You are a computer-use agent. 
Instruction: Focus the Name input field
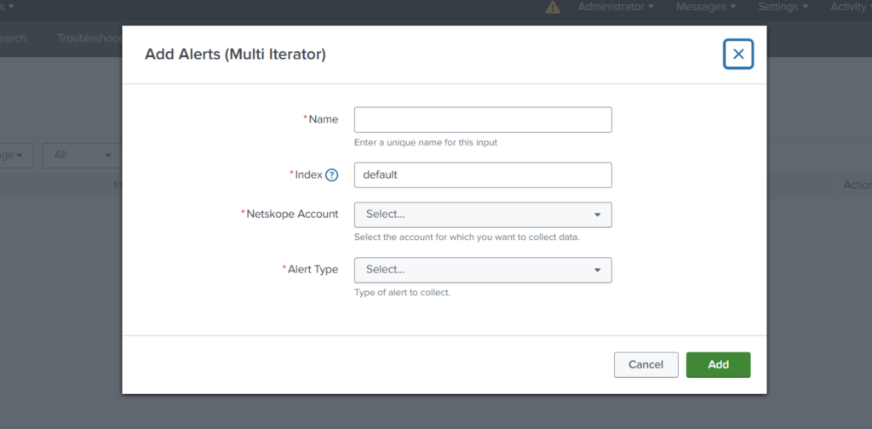coord(483,119)
